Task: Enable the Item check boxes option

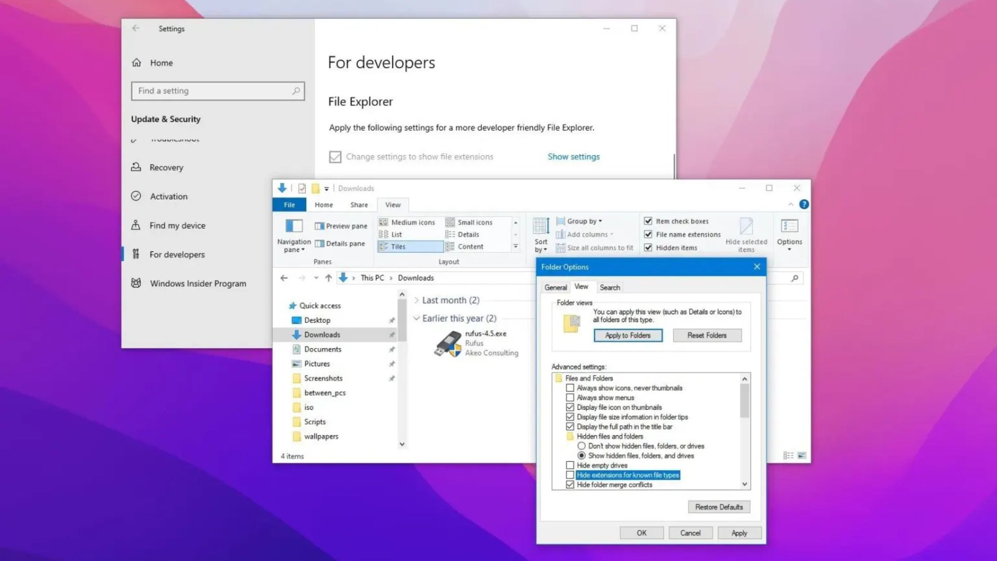Action: tap(648, 221)
